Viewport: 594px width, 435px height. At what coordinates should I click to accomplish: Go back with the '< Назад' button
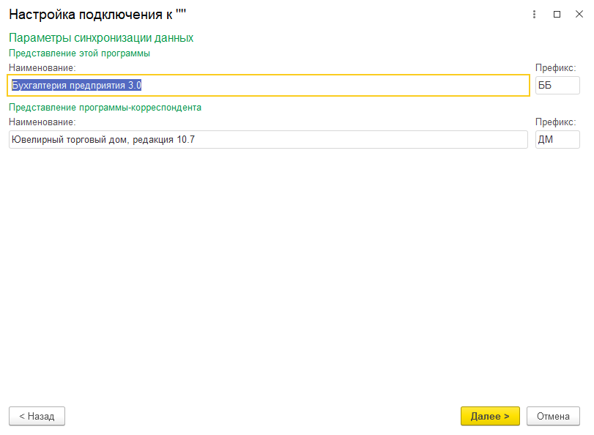(x=37, y=416)
